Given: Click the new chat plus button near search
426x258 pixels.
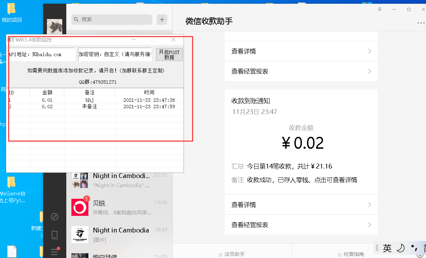Looking at the screenshot, I should 162,19.
